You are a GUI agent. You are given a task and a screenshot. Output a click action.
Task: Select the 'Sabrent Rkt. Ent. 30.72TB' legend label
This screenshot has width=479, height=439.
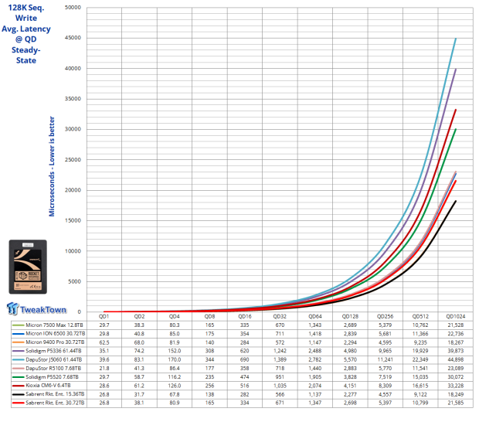point(55,403)
